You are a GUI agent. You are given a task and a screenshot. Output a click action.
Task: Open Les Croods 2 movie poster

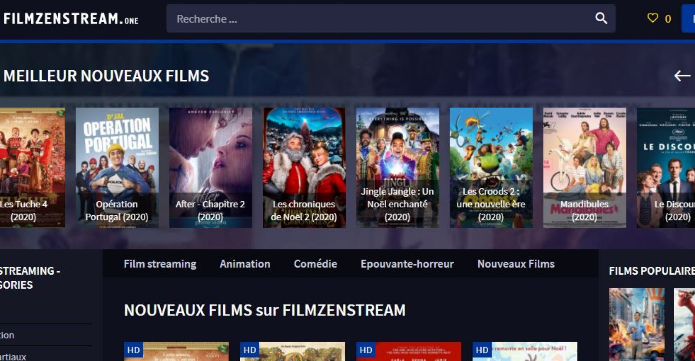click(491, 167)
